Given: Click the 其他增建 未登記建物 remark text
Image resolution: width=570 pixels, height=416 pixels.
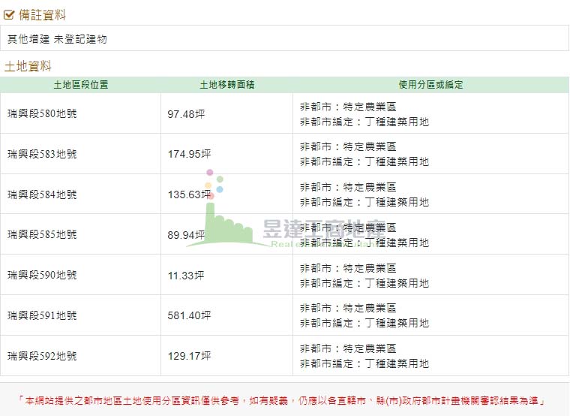Looking at the screenshot, I should [57, 39].
